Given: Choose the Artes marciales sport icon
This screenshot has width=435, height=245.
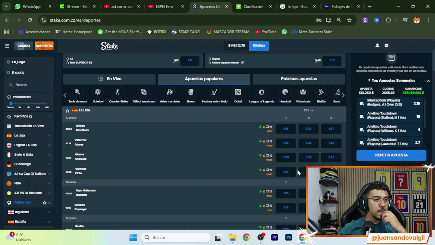Looking at the screenshot, I should (170, 95).
